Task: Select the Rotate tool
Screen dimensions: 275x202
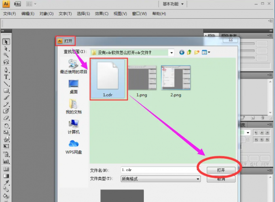Action: (x=6, y=126)
